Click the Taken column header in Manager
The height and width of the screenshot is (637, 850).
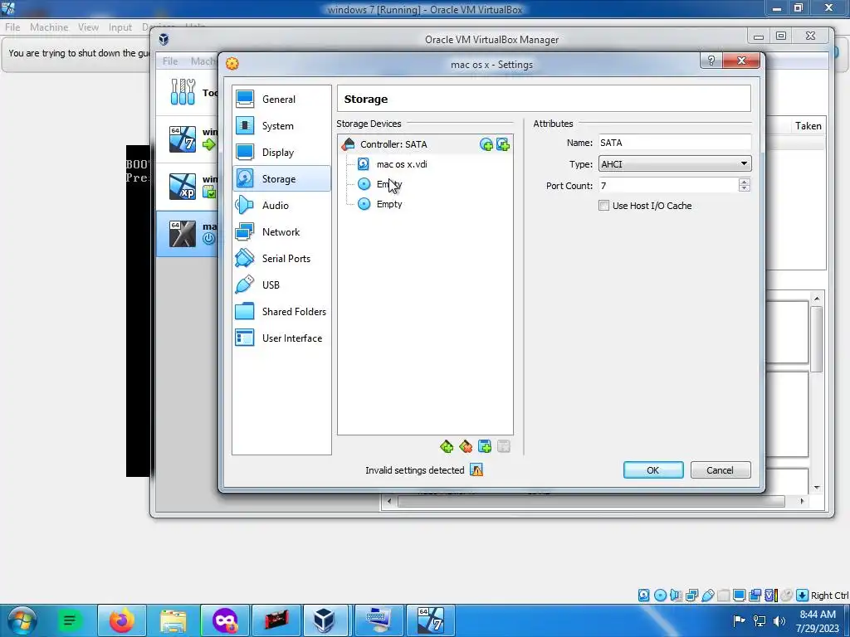pyautogui.click(x=808, y=126)
